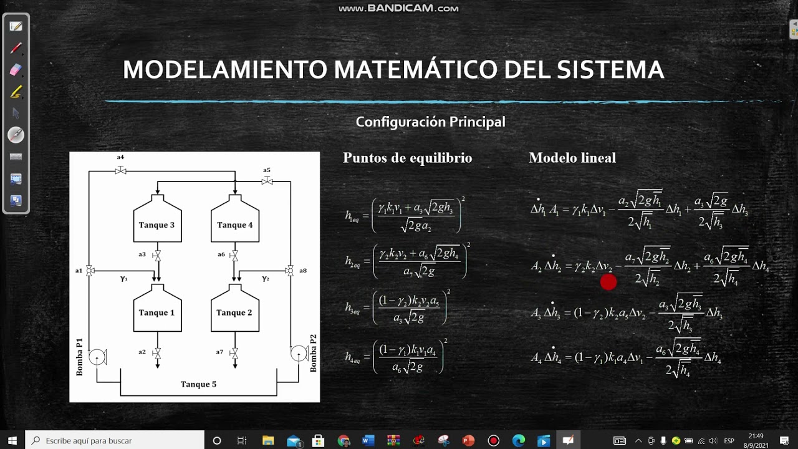Change ESP keyboard input language
Screen dimensions: 798x449
click(729, 441)
